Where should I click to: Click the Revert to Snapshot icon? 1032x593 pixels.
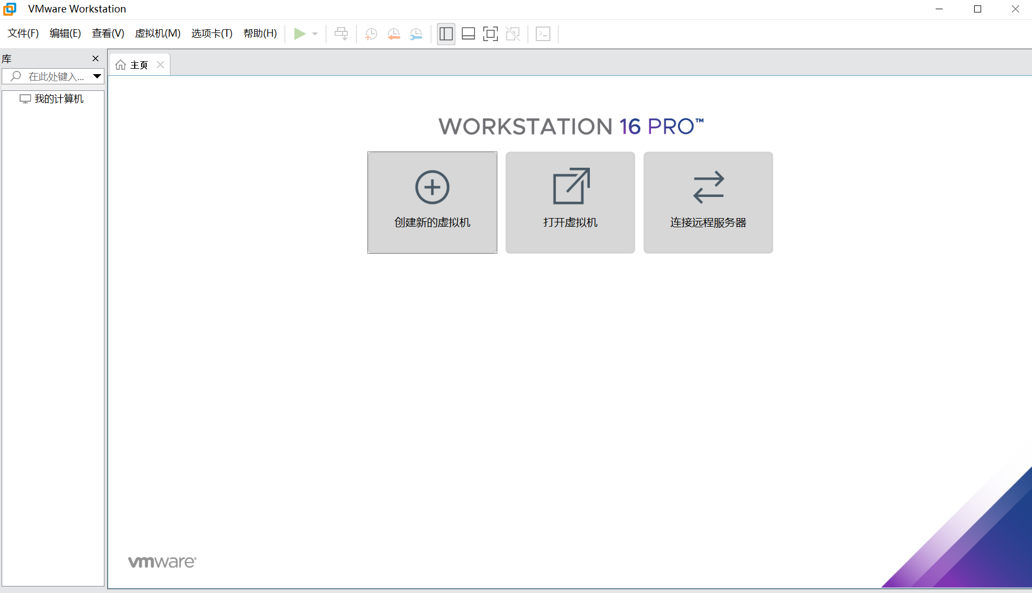pos(393,34)
